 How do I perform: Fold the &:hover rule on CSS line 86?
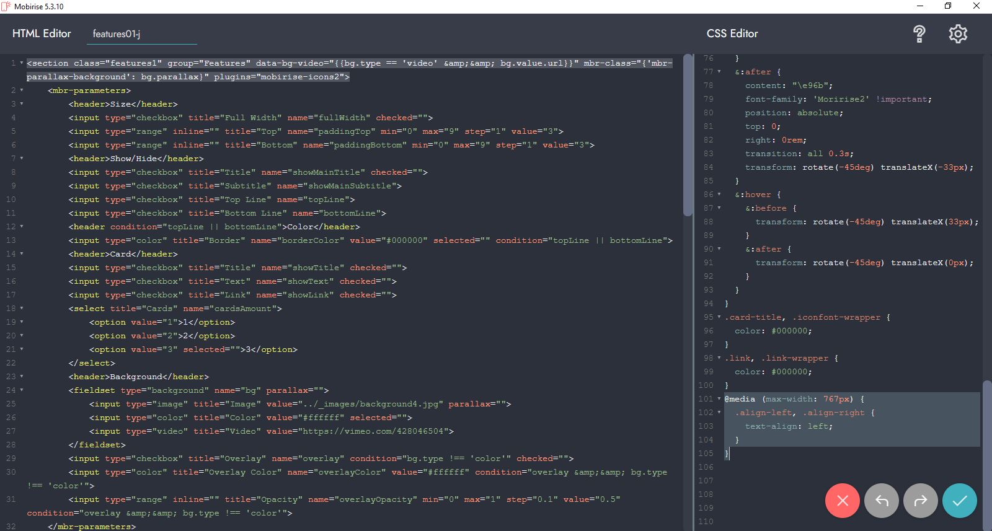pyautogui.click(x=719, y=195)
